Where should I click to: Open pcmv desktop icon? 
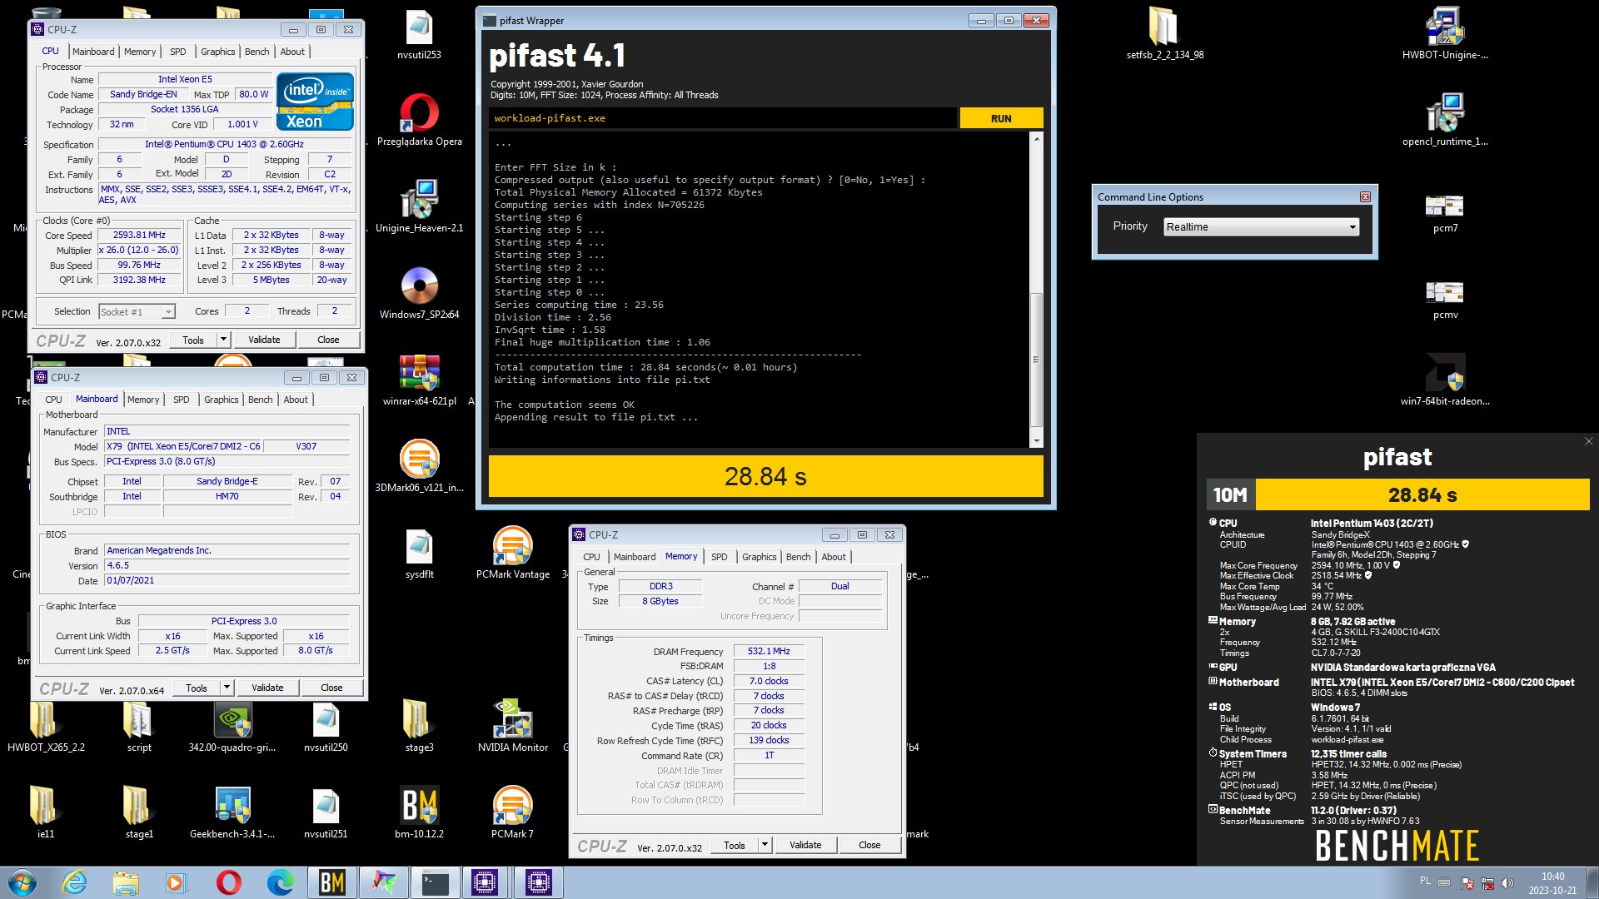1445,299
